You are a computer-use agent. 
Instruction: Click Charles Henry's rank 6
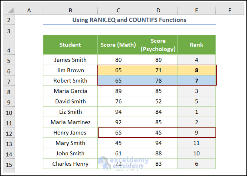(197, 164)
